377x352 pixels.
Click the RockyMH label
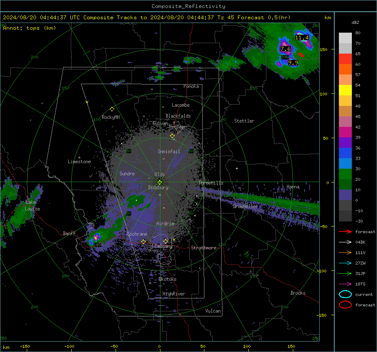pyautogui.click(x=111, y=117)
